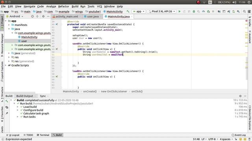Switch to the activity_main.xml tab
The image size is (252, 141).
pos(67,16)
